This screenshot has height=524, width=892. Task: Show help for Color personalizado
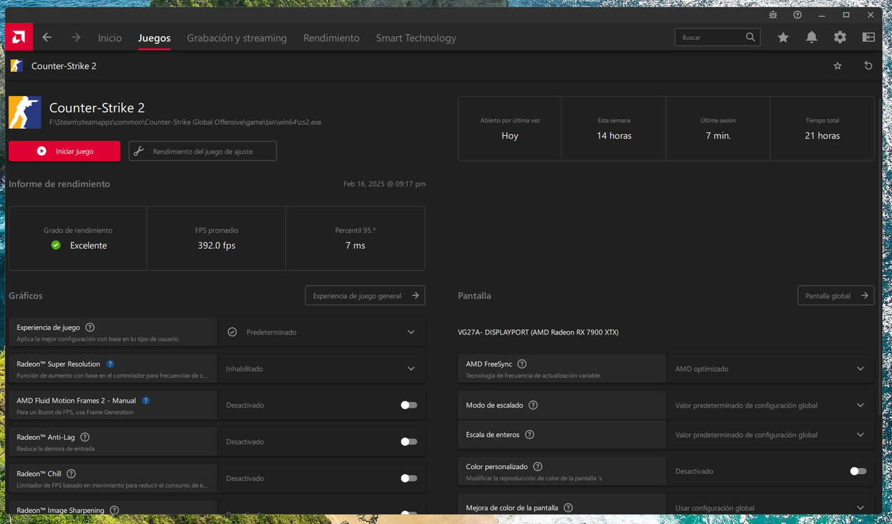pos(537,467)
